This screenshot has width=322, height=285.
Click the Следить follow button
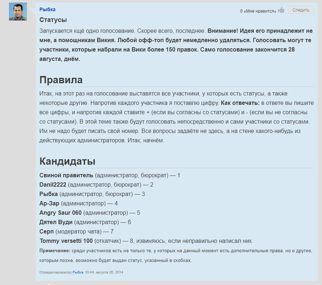[x=301, y=10]
